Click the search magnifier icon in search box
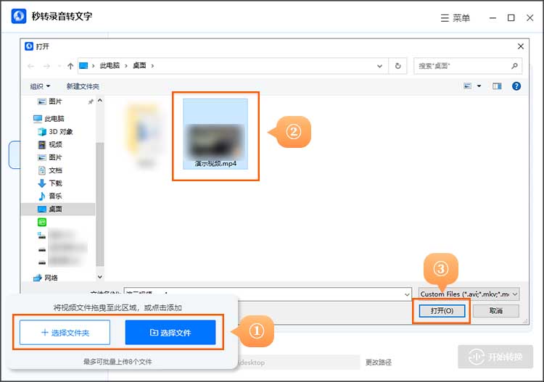544x382 pixels. pyautogui.click(x=514, y=66)
